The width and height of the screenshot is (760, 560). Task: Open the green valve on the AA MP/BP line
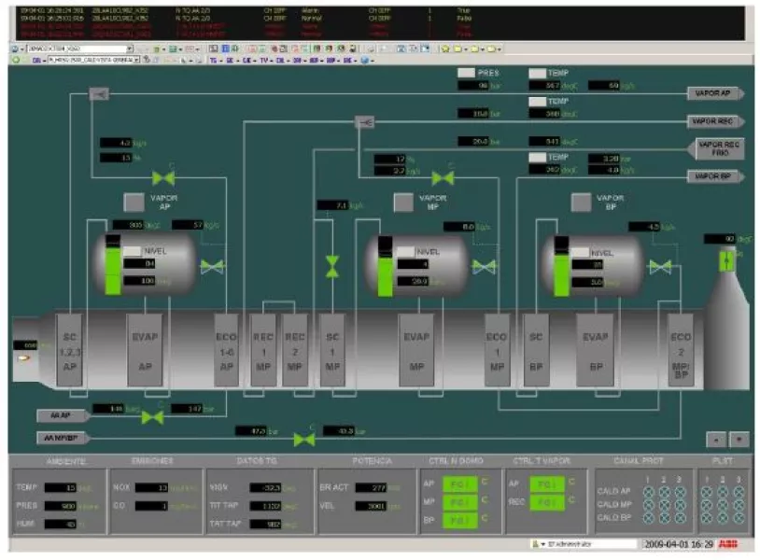point(302,439)
